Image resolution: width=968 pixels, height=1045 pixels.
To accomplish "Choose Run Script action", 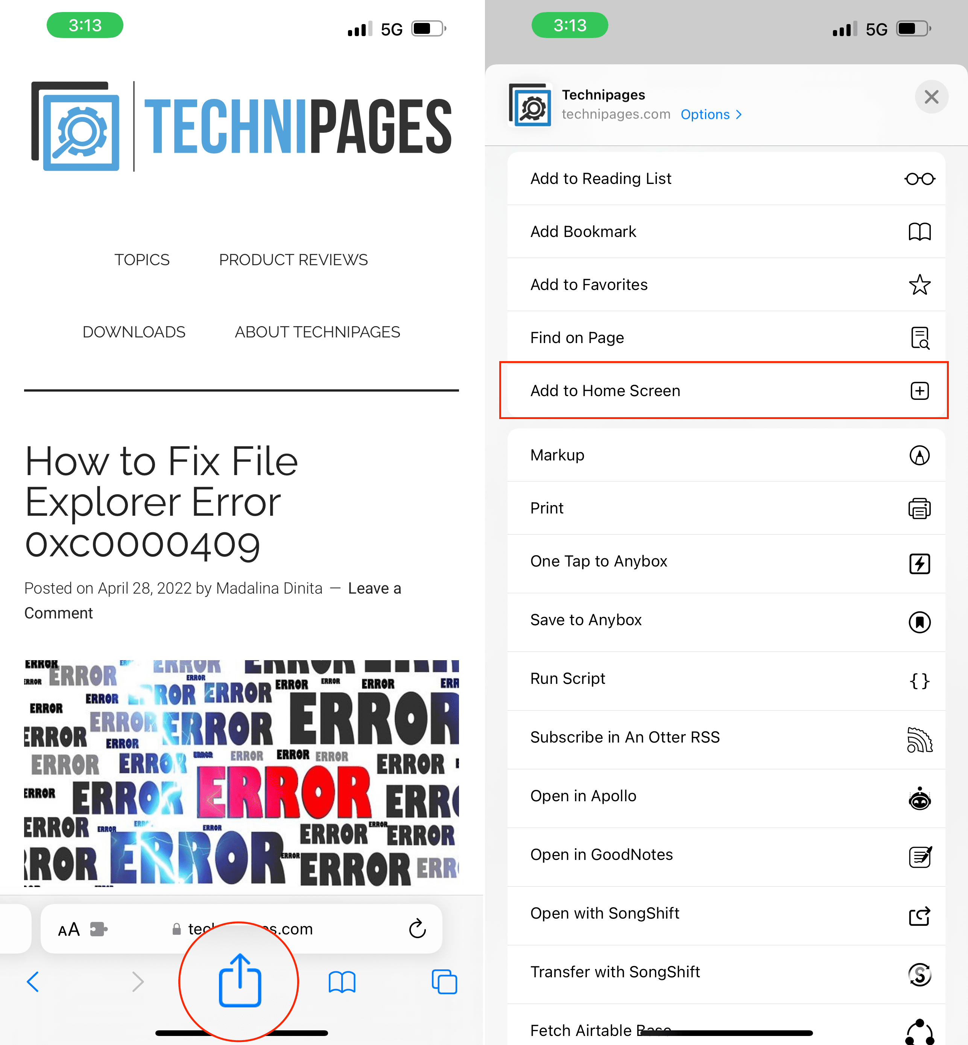I will [726, 681].
